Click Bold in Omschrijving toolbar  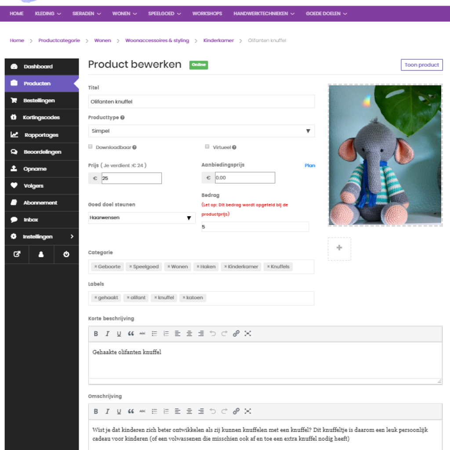pyautogui.click(x=96, y=411)
